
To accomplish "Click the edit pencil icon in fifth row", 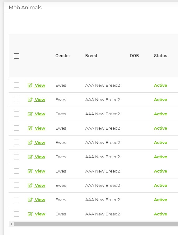I will (x=30, y=143).
